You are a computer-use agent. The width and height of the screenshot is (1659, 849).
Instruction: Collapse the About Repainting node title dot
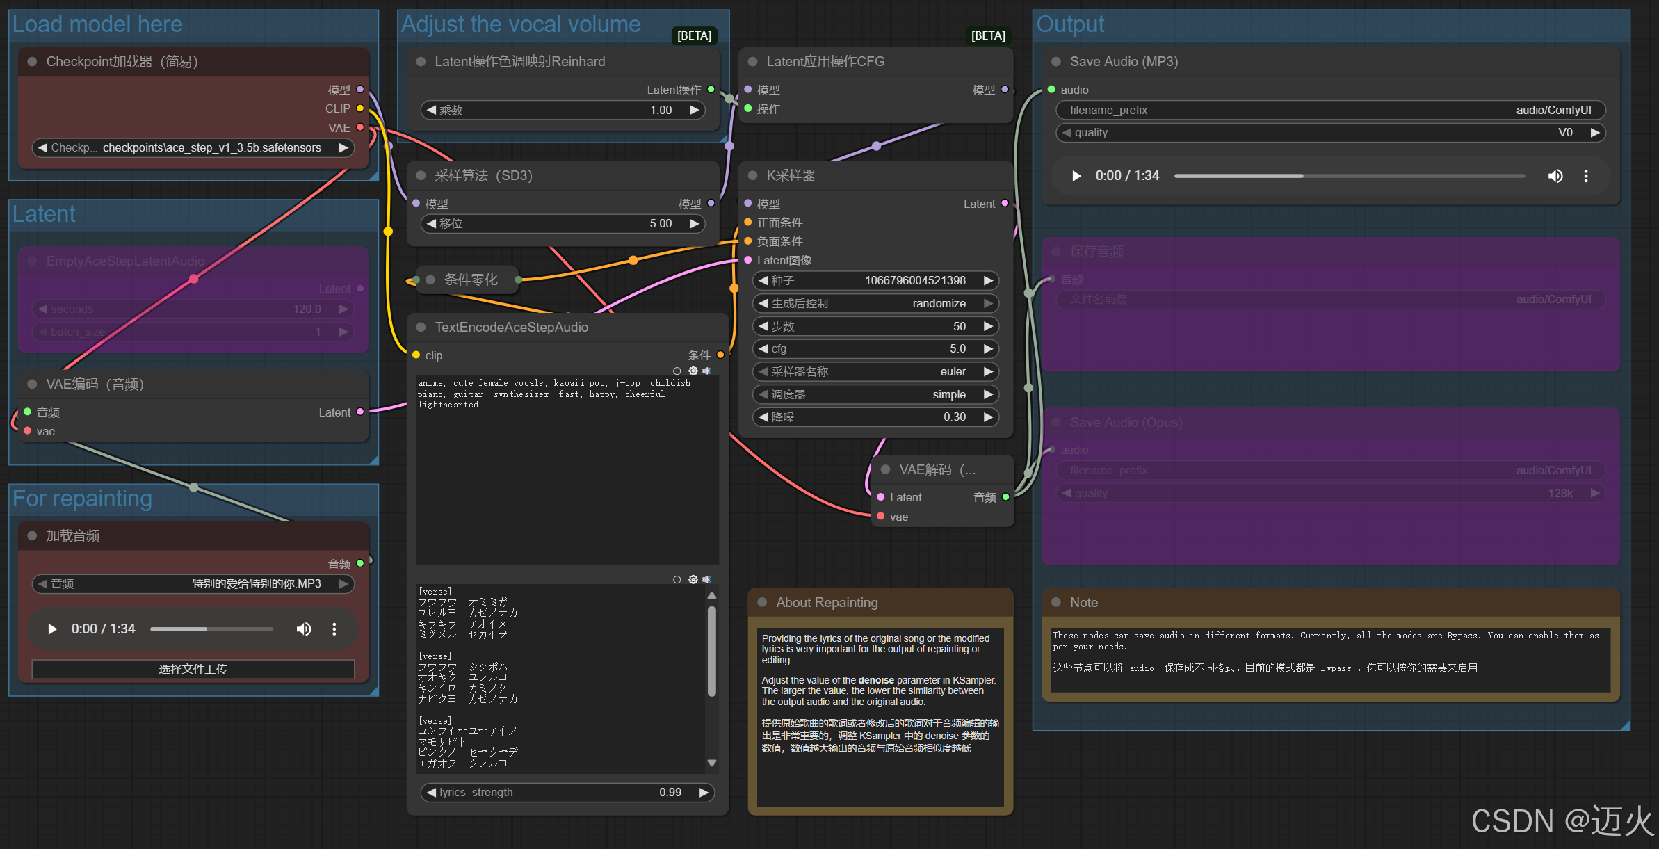762,602
